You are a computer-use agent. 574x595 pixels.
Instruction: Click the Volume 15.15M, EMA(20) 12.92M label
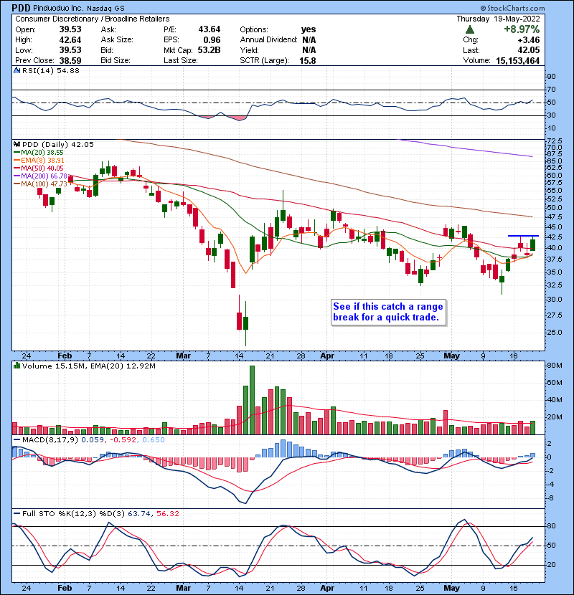(88, 366)
